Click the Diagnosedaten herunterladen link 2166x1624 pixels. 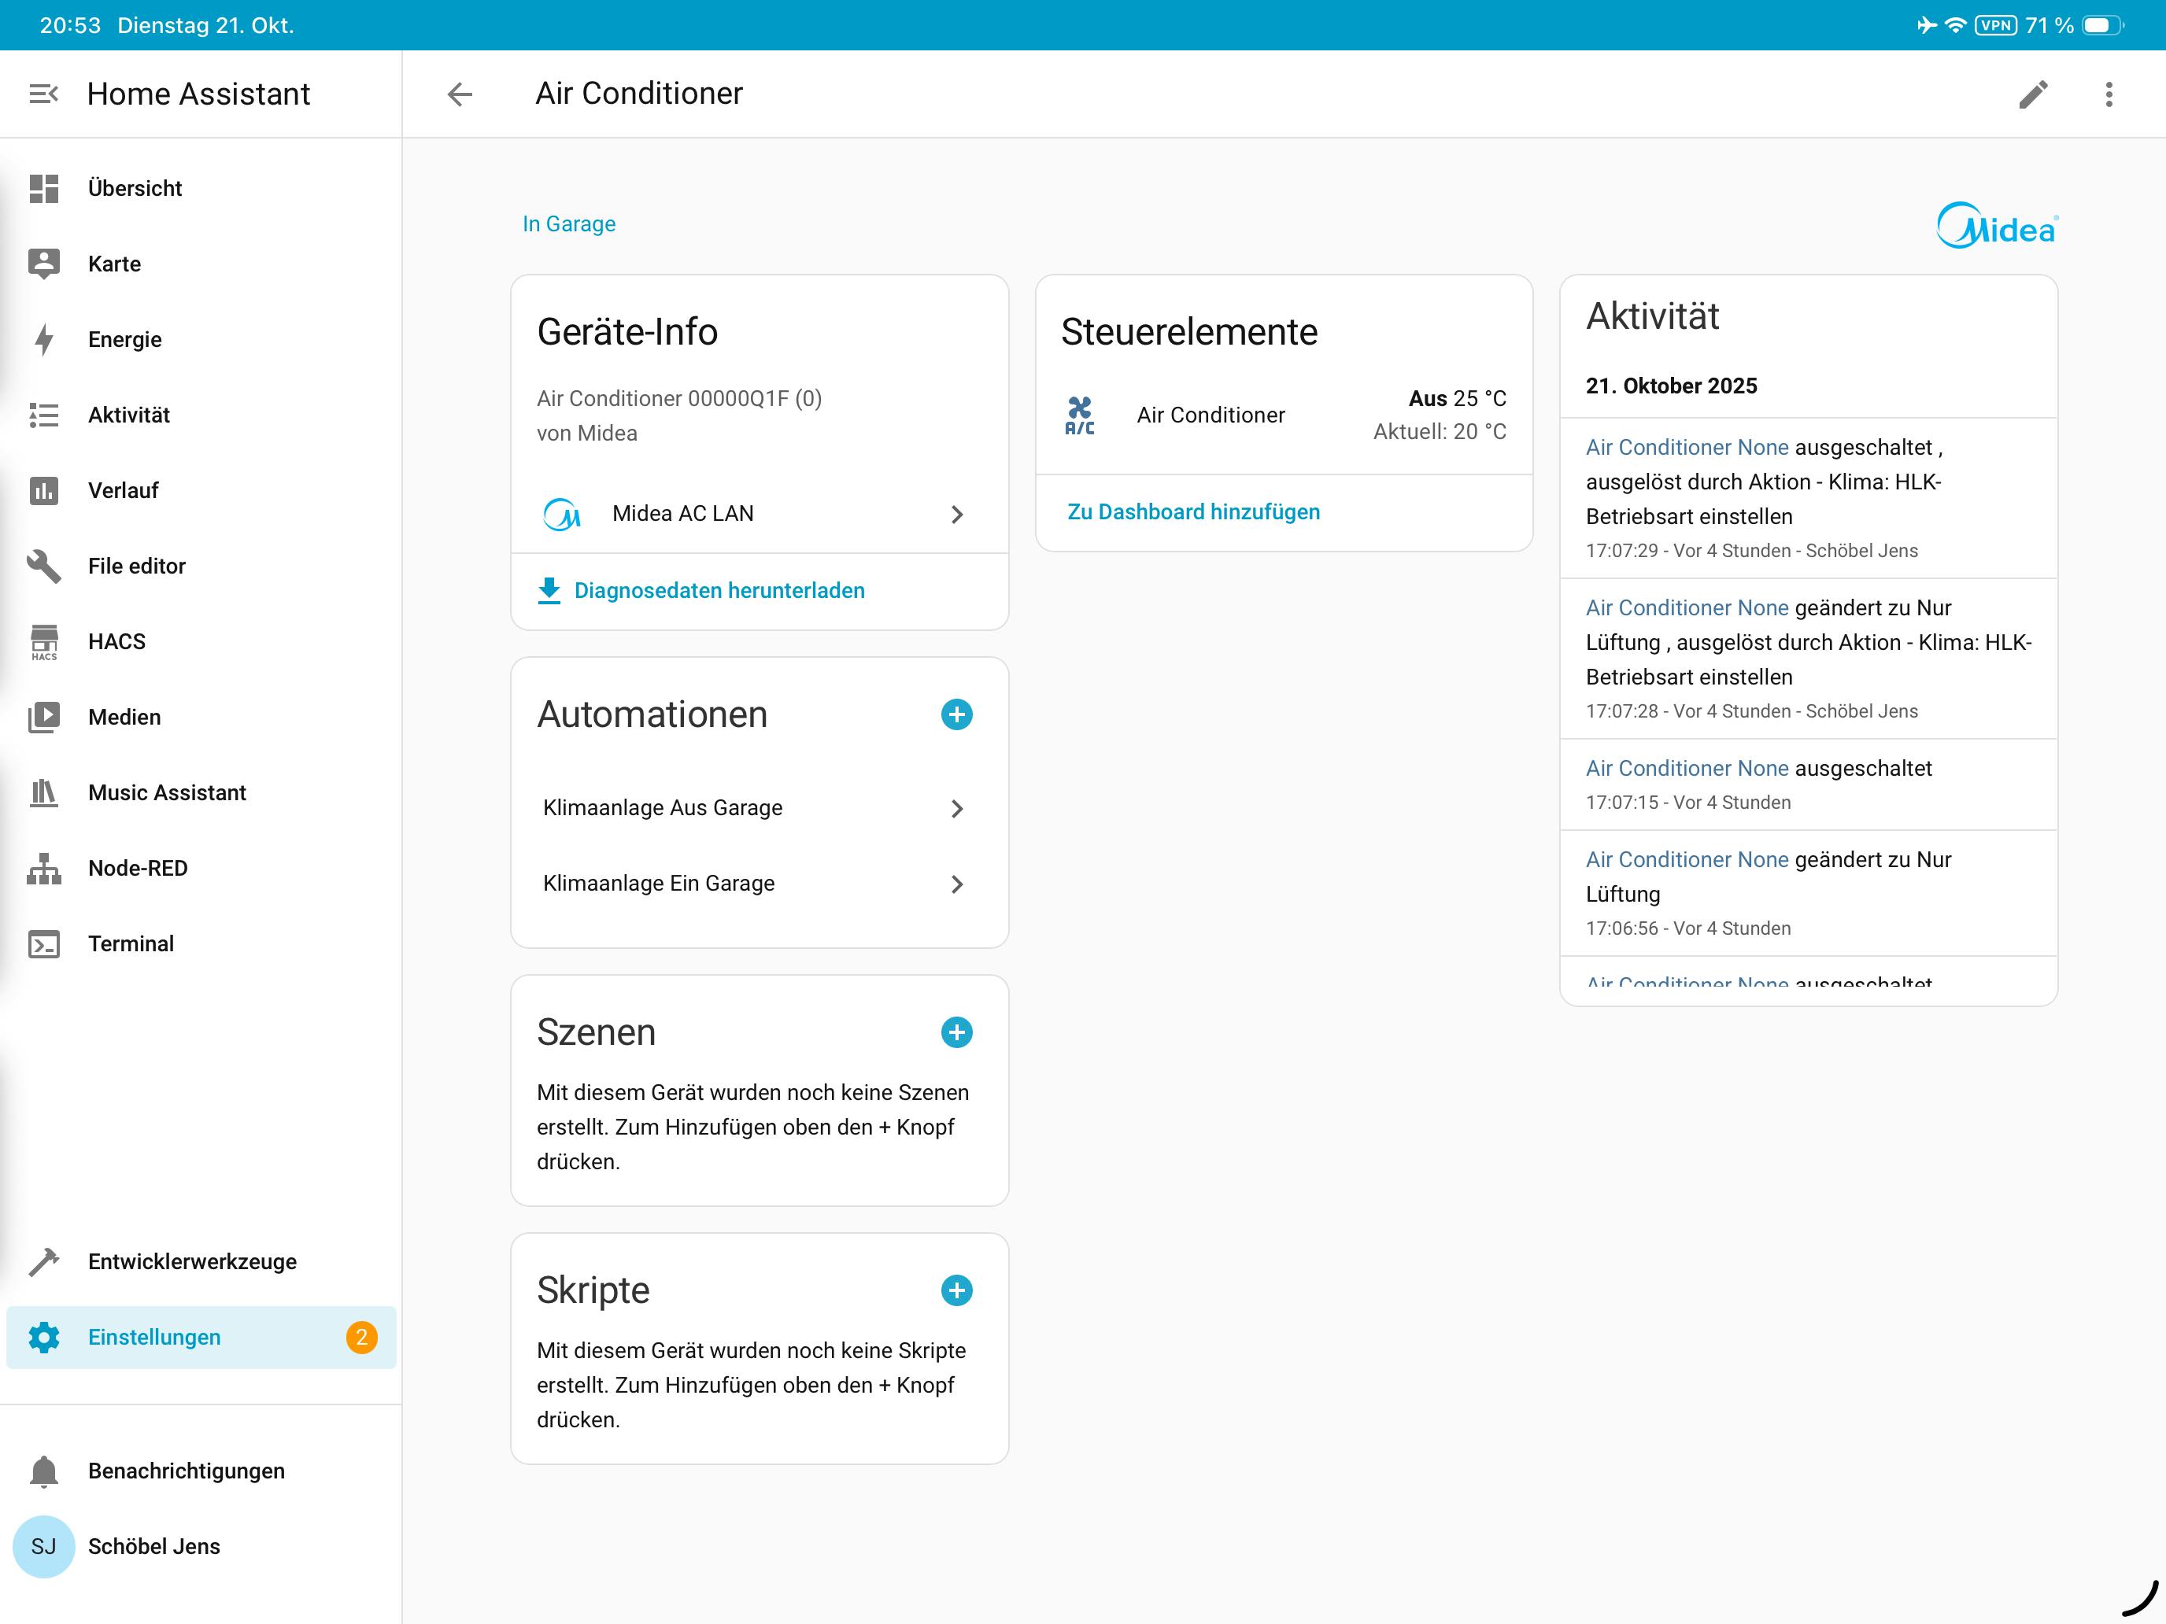(x=718, y=590)
